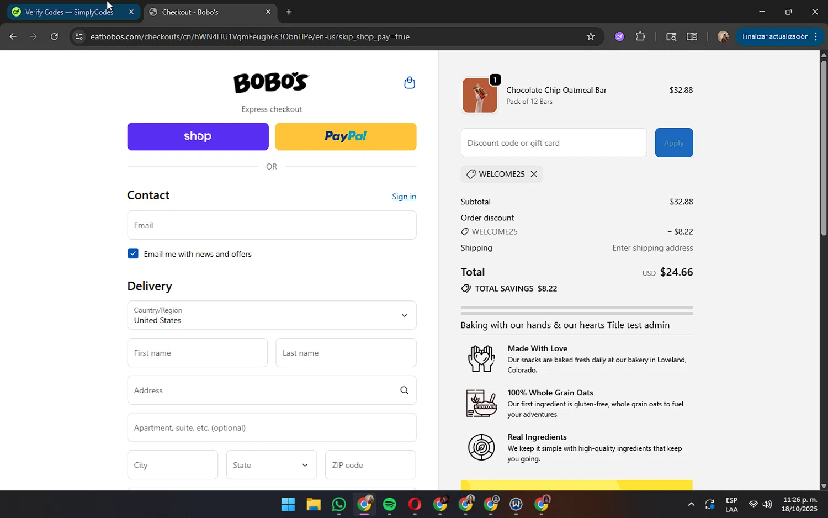This screenshot has height=518, width=828.
Task: Switch to the Verify Codes SimplyCodes tab
Action: [73, 12]
